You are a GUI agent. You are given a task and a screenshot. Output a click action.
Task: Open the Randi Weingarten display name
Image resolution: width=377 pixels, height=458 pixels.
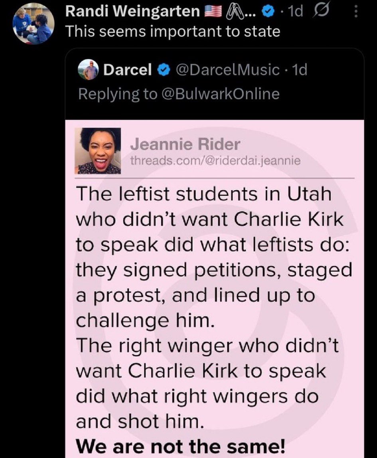click(132, 12)
